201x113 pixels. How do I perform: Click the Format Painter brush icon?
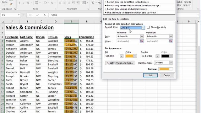click(11, 4)
